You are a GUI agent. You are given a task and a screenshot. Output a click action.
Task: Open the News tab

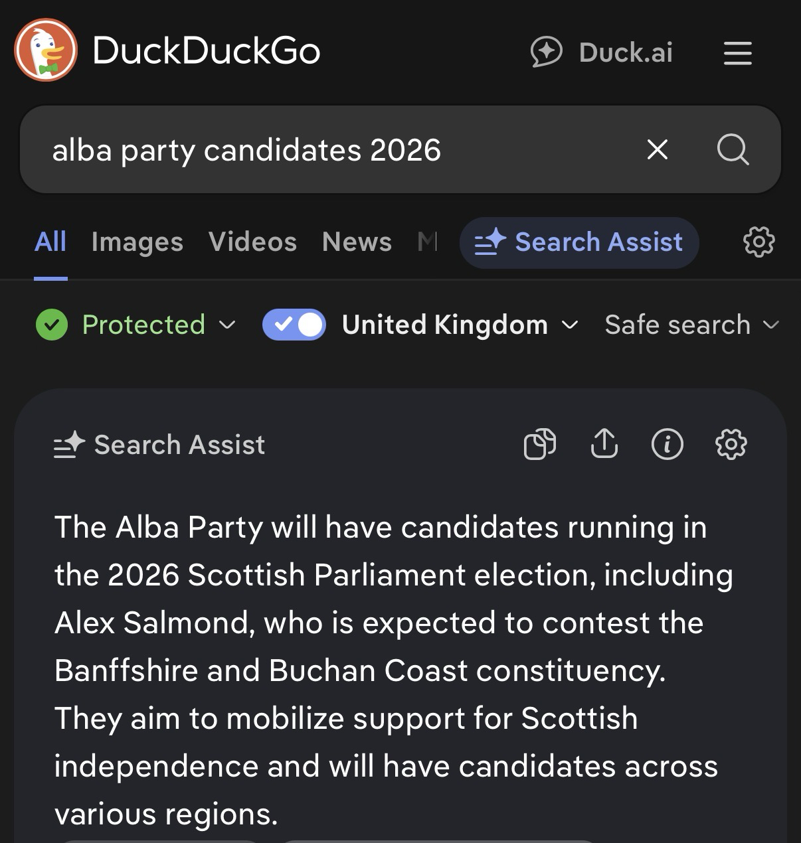[x=357, y=242]
